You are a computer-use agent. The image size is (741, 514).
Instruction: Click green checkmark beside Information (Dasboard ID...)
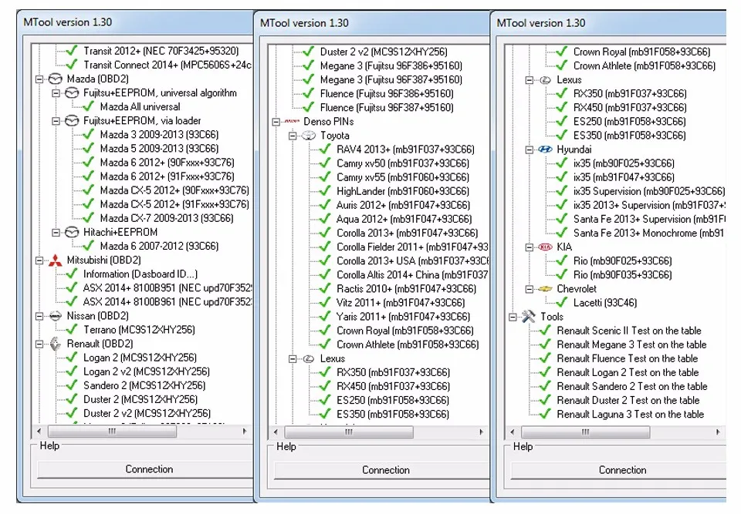coord(72,274)
